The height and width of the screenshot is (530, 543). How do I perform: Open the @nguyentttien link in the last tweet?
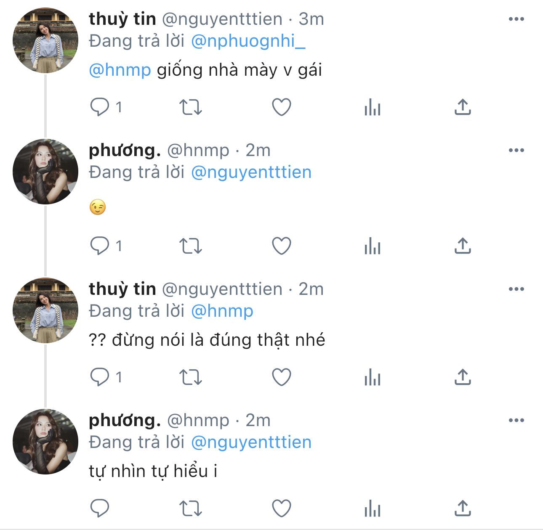click(x=251, y=443)
